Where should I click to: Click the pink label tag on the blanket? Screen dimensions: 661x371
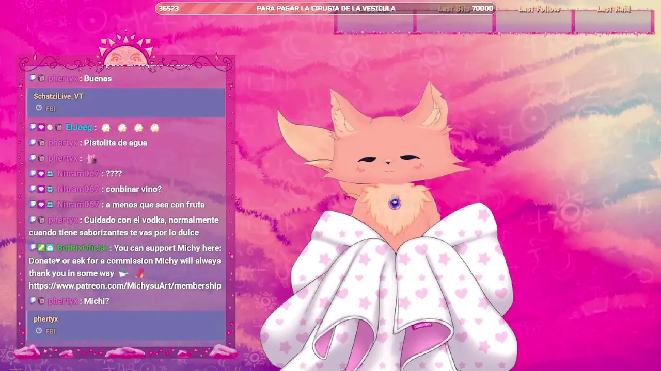(x=422, y=325)
